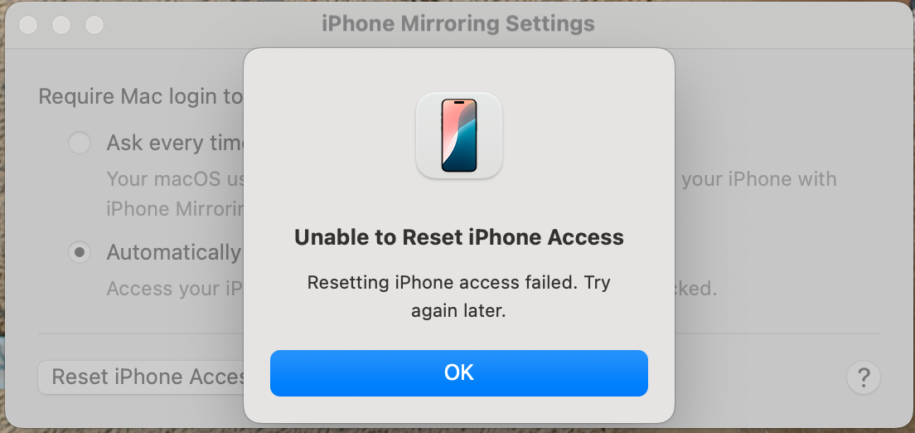This screenshot has height=433, width=915.
Task: Open help with the question mark button
Action: [x=863, y=377]
